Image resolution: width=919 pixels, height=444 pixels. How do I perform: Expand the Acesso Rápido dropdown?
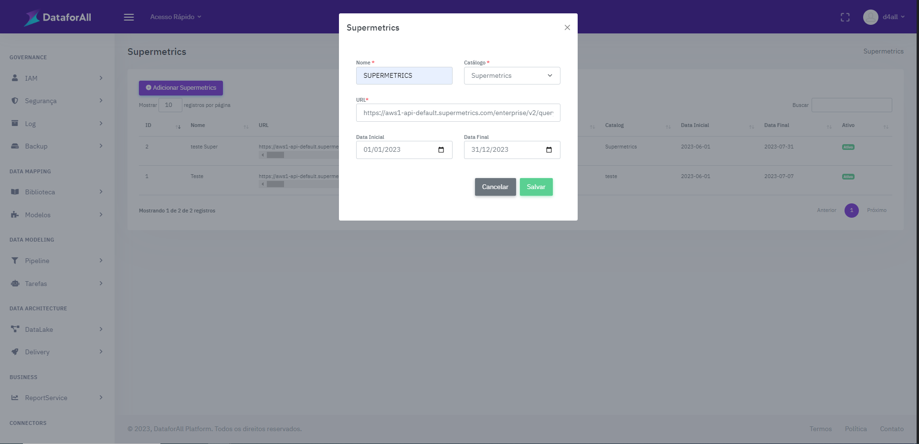point(176,17)
